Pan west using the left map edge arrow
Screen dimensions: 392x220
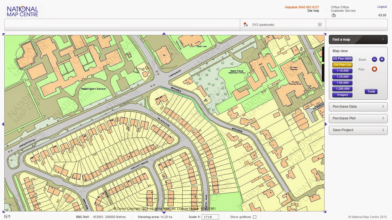tap(3, 124)
